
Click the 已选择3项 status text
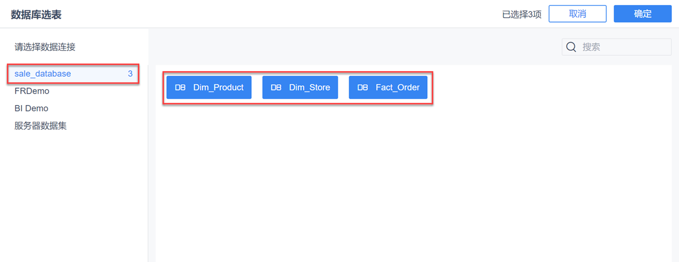pos(522,15)
